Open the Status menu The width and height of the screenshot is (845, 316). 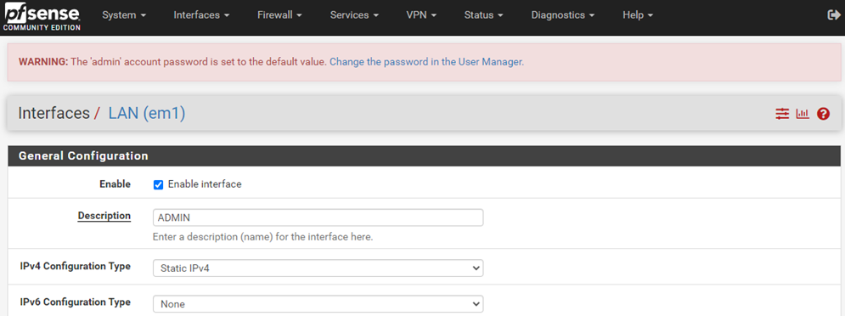coord(483,15)
